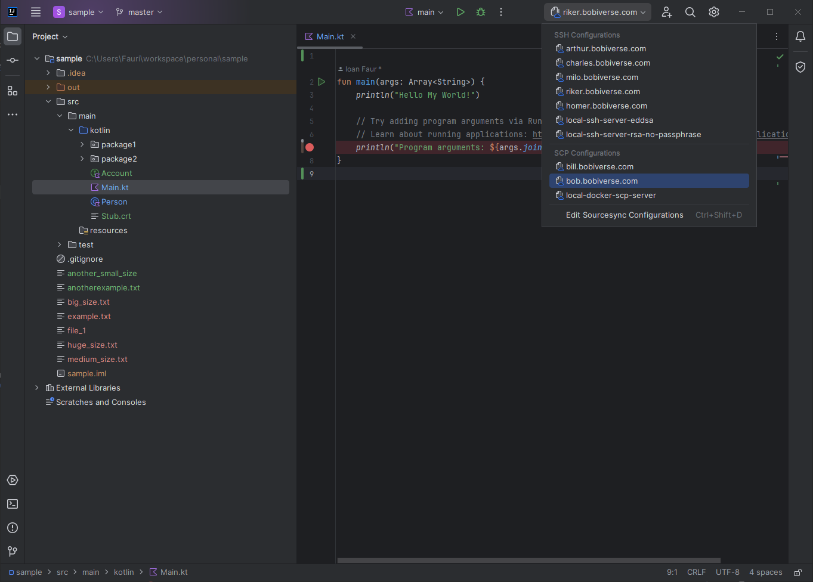Remove the breakpoint on line 7
813x582 pixels.
click(310, 147)
